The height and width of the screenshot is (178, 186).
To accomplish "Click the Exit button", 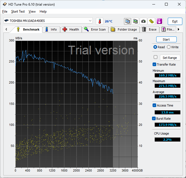I will click(x=175, y=21).
